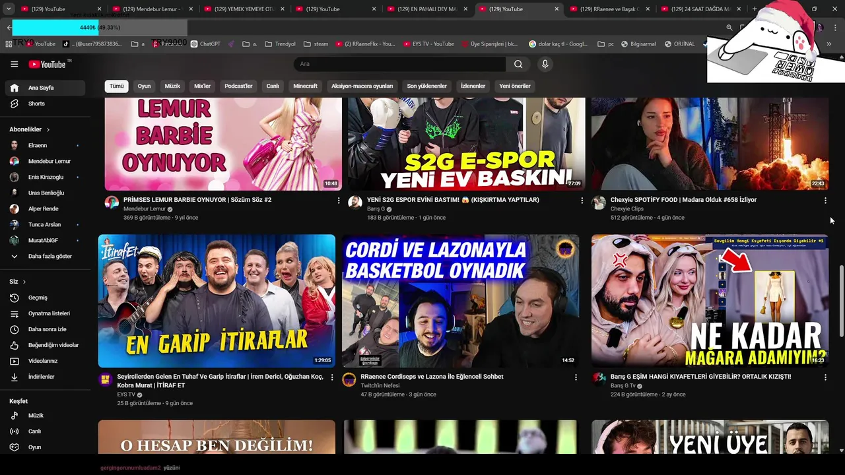Screen dimensions: 845x475
Task: Show more bookmarks with overflow chevron
Action: coord(828,44)
